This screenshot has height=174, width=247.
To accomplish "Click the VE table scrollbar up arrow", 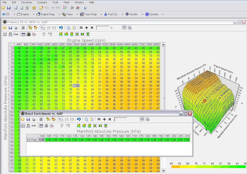I will 164,45.
